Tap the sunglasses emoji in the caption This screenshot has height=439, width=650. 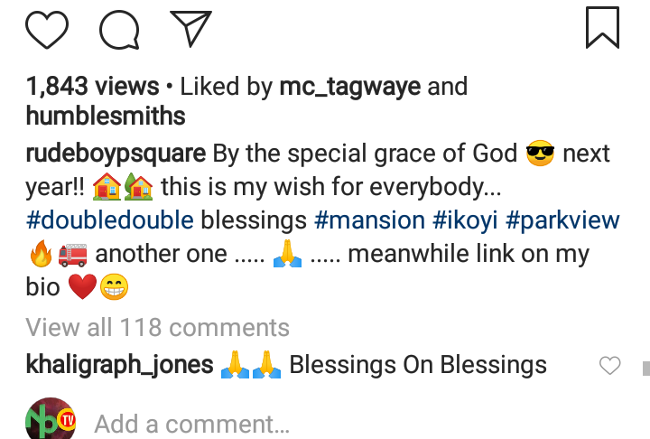click(540, 154)
